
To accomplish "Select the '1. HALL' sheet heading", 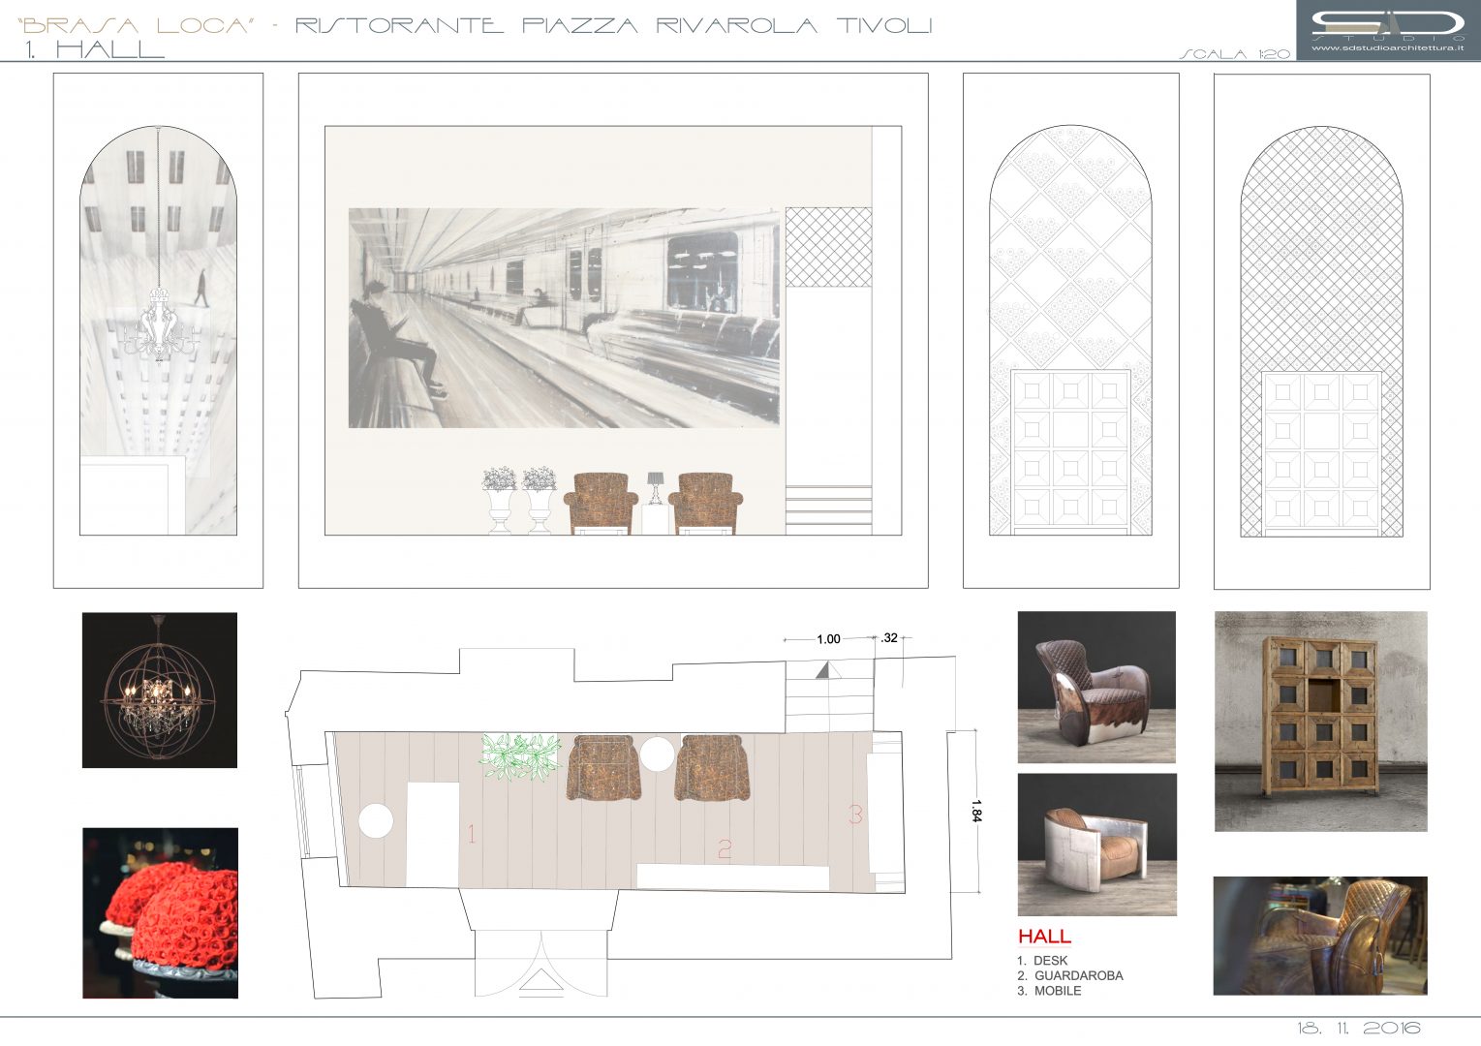I will [96, 49].
